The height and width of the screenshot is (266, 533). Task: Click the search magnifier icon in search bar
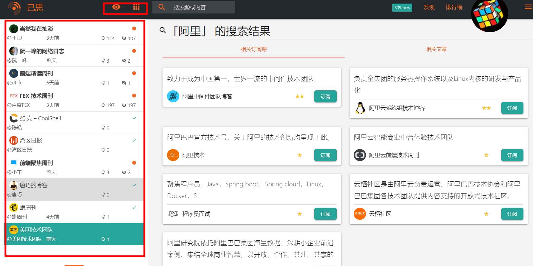pyautogui.click(x=162, y=7)
